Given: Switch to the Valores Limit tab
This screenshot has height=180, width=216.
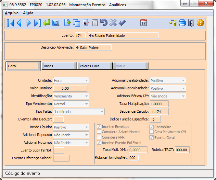Looking at the screenshot, I should tap(95, 66).
